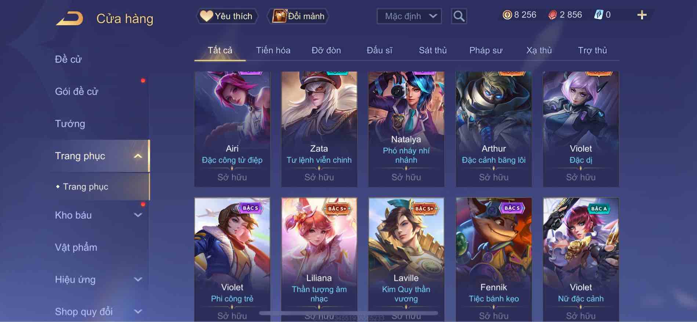Open the Gói đề cử sidebar item
Viewport: 697px width, 322px height.
[x=76, y=91]
